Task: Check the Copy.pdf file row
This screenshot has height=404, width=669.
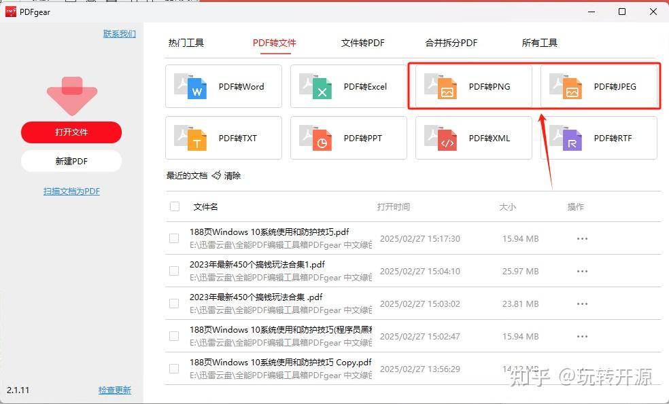Action: [174, 369]
